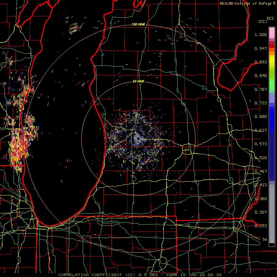Click the 0.573 scale value

click(x=261, y=144)
